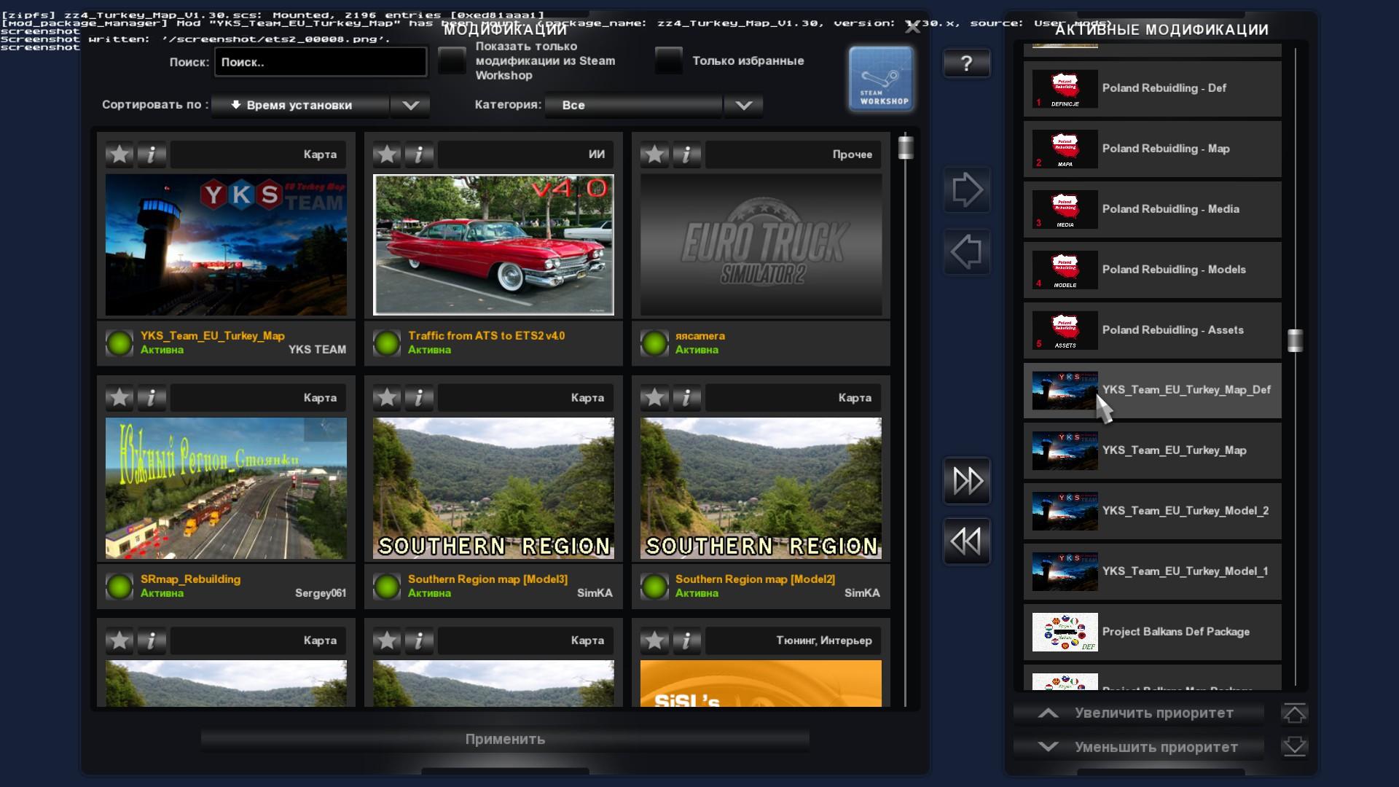The image size is (1399, 787).
Task: Open the Steam Workshop button
Action: [881, 79]
